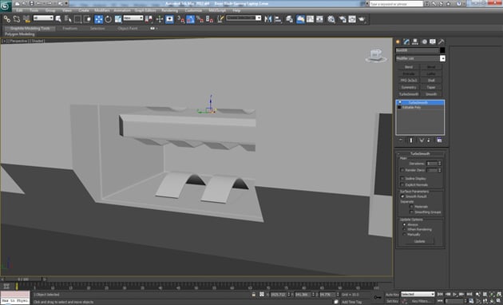This screenshot has height=305, width=503.
Task: Open the 3ds Max application menu logo
Action: 6,6
